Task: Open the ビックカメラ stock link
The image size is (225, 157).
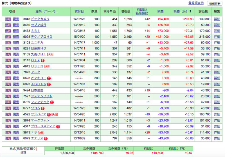Action: pos(40,19)
